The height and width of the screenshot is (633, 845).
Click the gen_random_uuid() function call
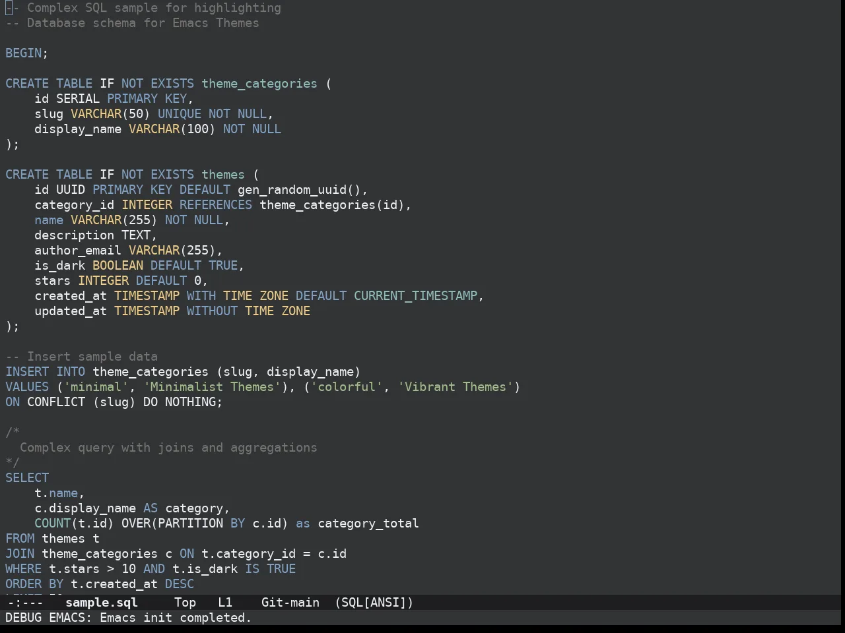pos(299,189)
